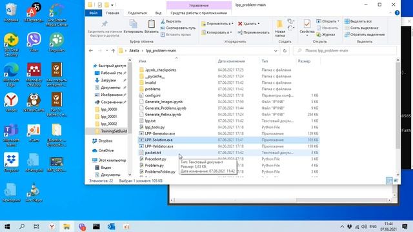Refresh the folder view
Screen dimensions: 413x232
[285, 51]
